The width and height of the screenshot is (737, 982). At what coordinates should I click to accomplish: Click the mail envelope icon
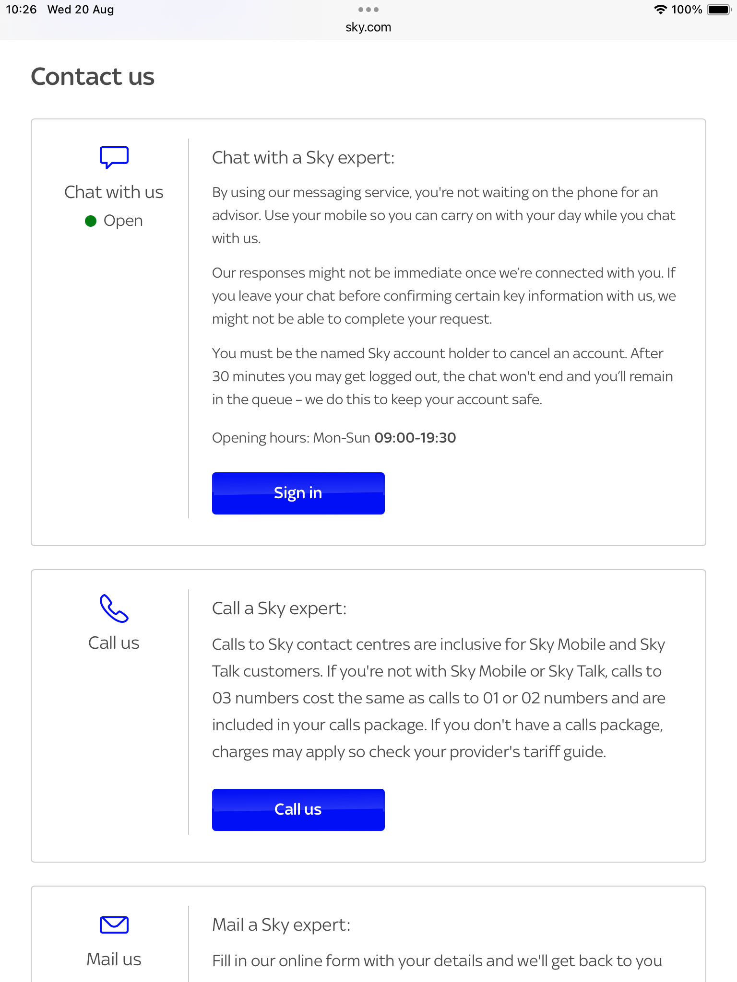tap(114, 925)
